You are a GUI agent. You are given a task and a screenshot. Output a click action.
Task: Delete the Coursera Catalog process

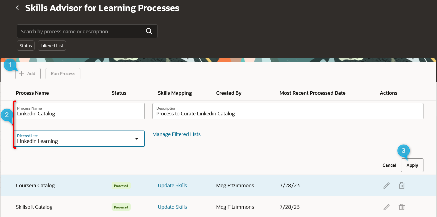click(x=402, y=186)
